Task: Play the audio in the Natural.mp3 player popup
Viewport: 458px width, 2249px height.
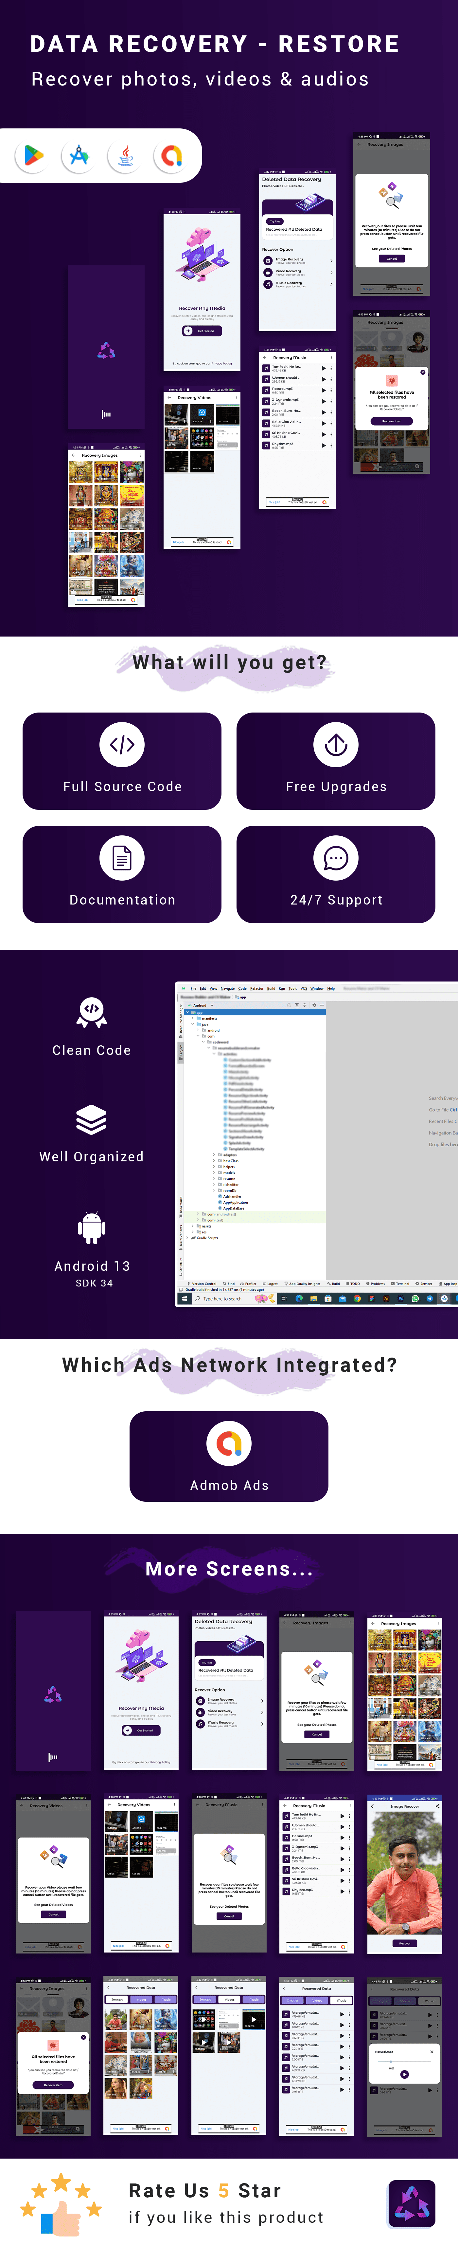Action: 404,2074
